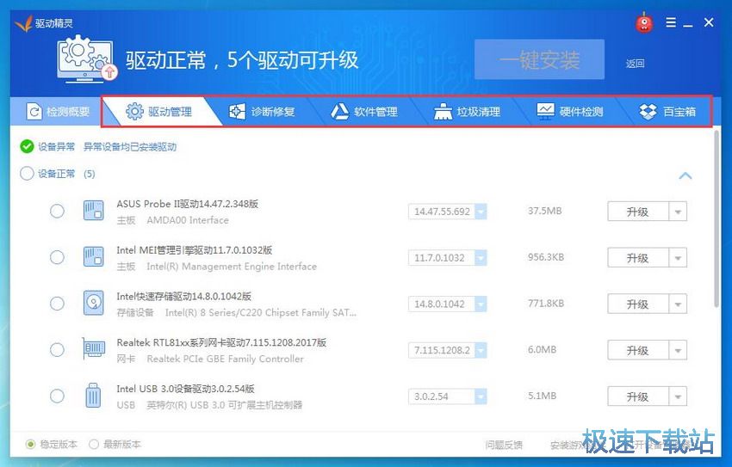The width and height of the screenshot is (732, 467).
Task: Click the 771.8KB size text
Action: coord(546,303)
